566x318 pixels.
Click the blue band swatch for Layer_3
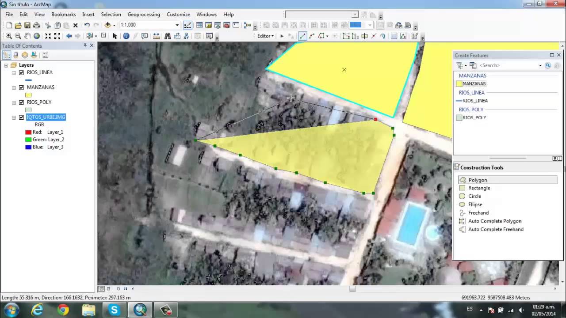coord(28,147)
